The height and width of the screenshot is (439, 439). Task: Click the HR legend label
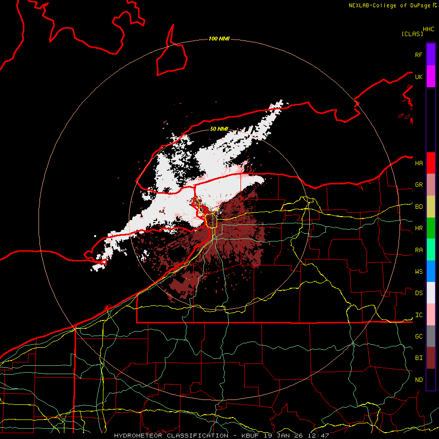tap(419, 228)
